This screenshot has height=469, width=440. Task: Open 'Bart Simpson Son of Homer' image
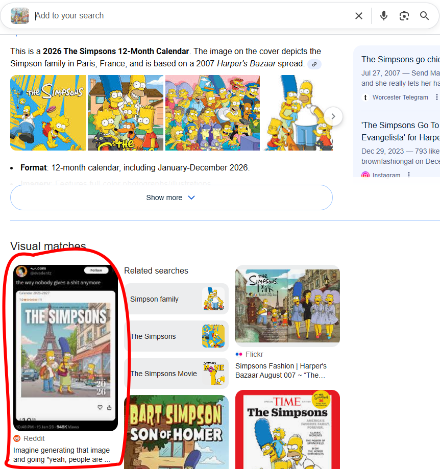point(176,432)
